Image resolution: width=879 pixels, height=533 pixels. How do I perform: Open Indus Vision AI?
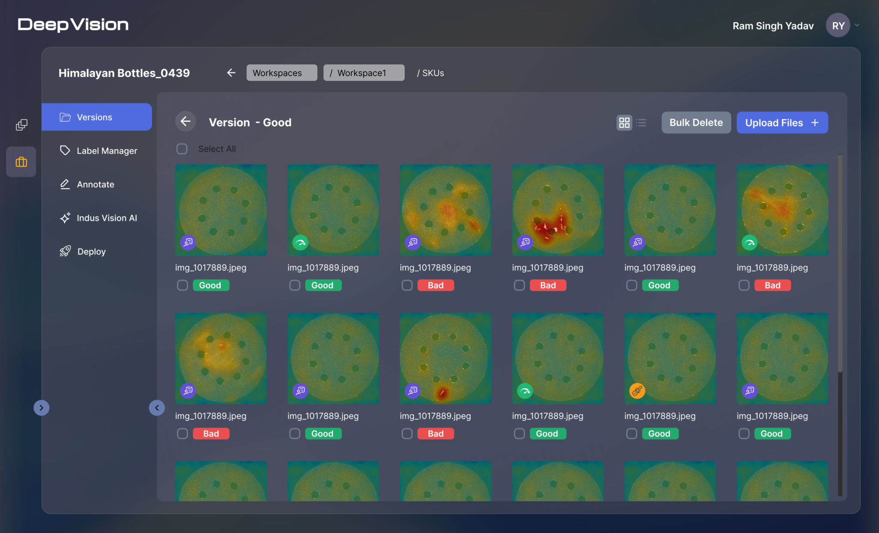click(98, 218)
